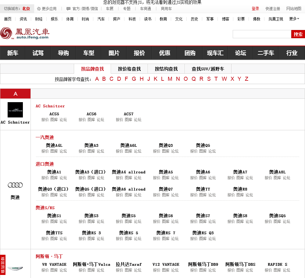The image size is (305, 278).
Task: Click the 快速注册 link
Action: 273,9
